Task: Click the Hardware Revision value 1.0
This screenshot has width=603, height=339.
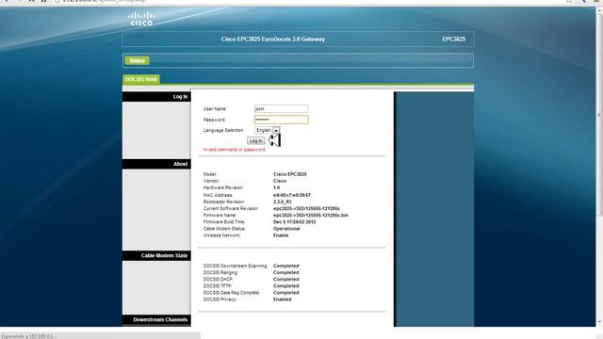Action: tap(276, 187)
